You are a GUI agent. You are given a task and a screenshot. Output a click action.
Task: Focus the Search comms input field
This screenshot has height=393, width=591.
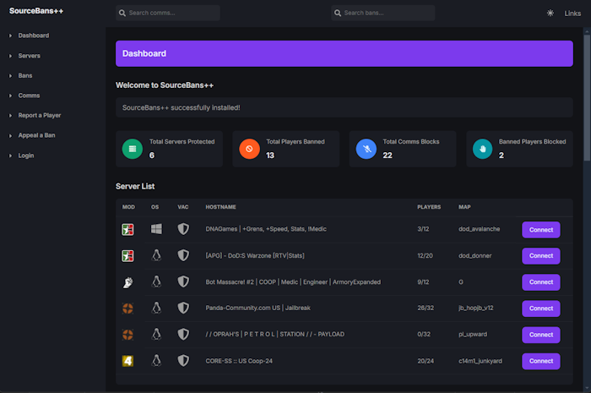click(x=168, y=13)
